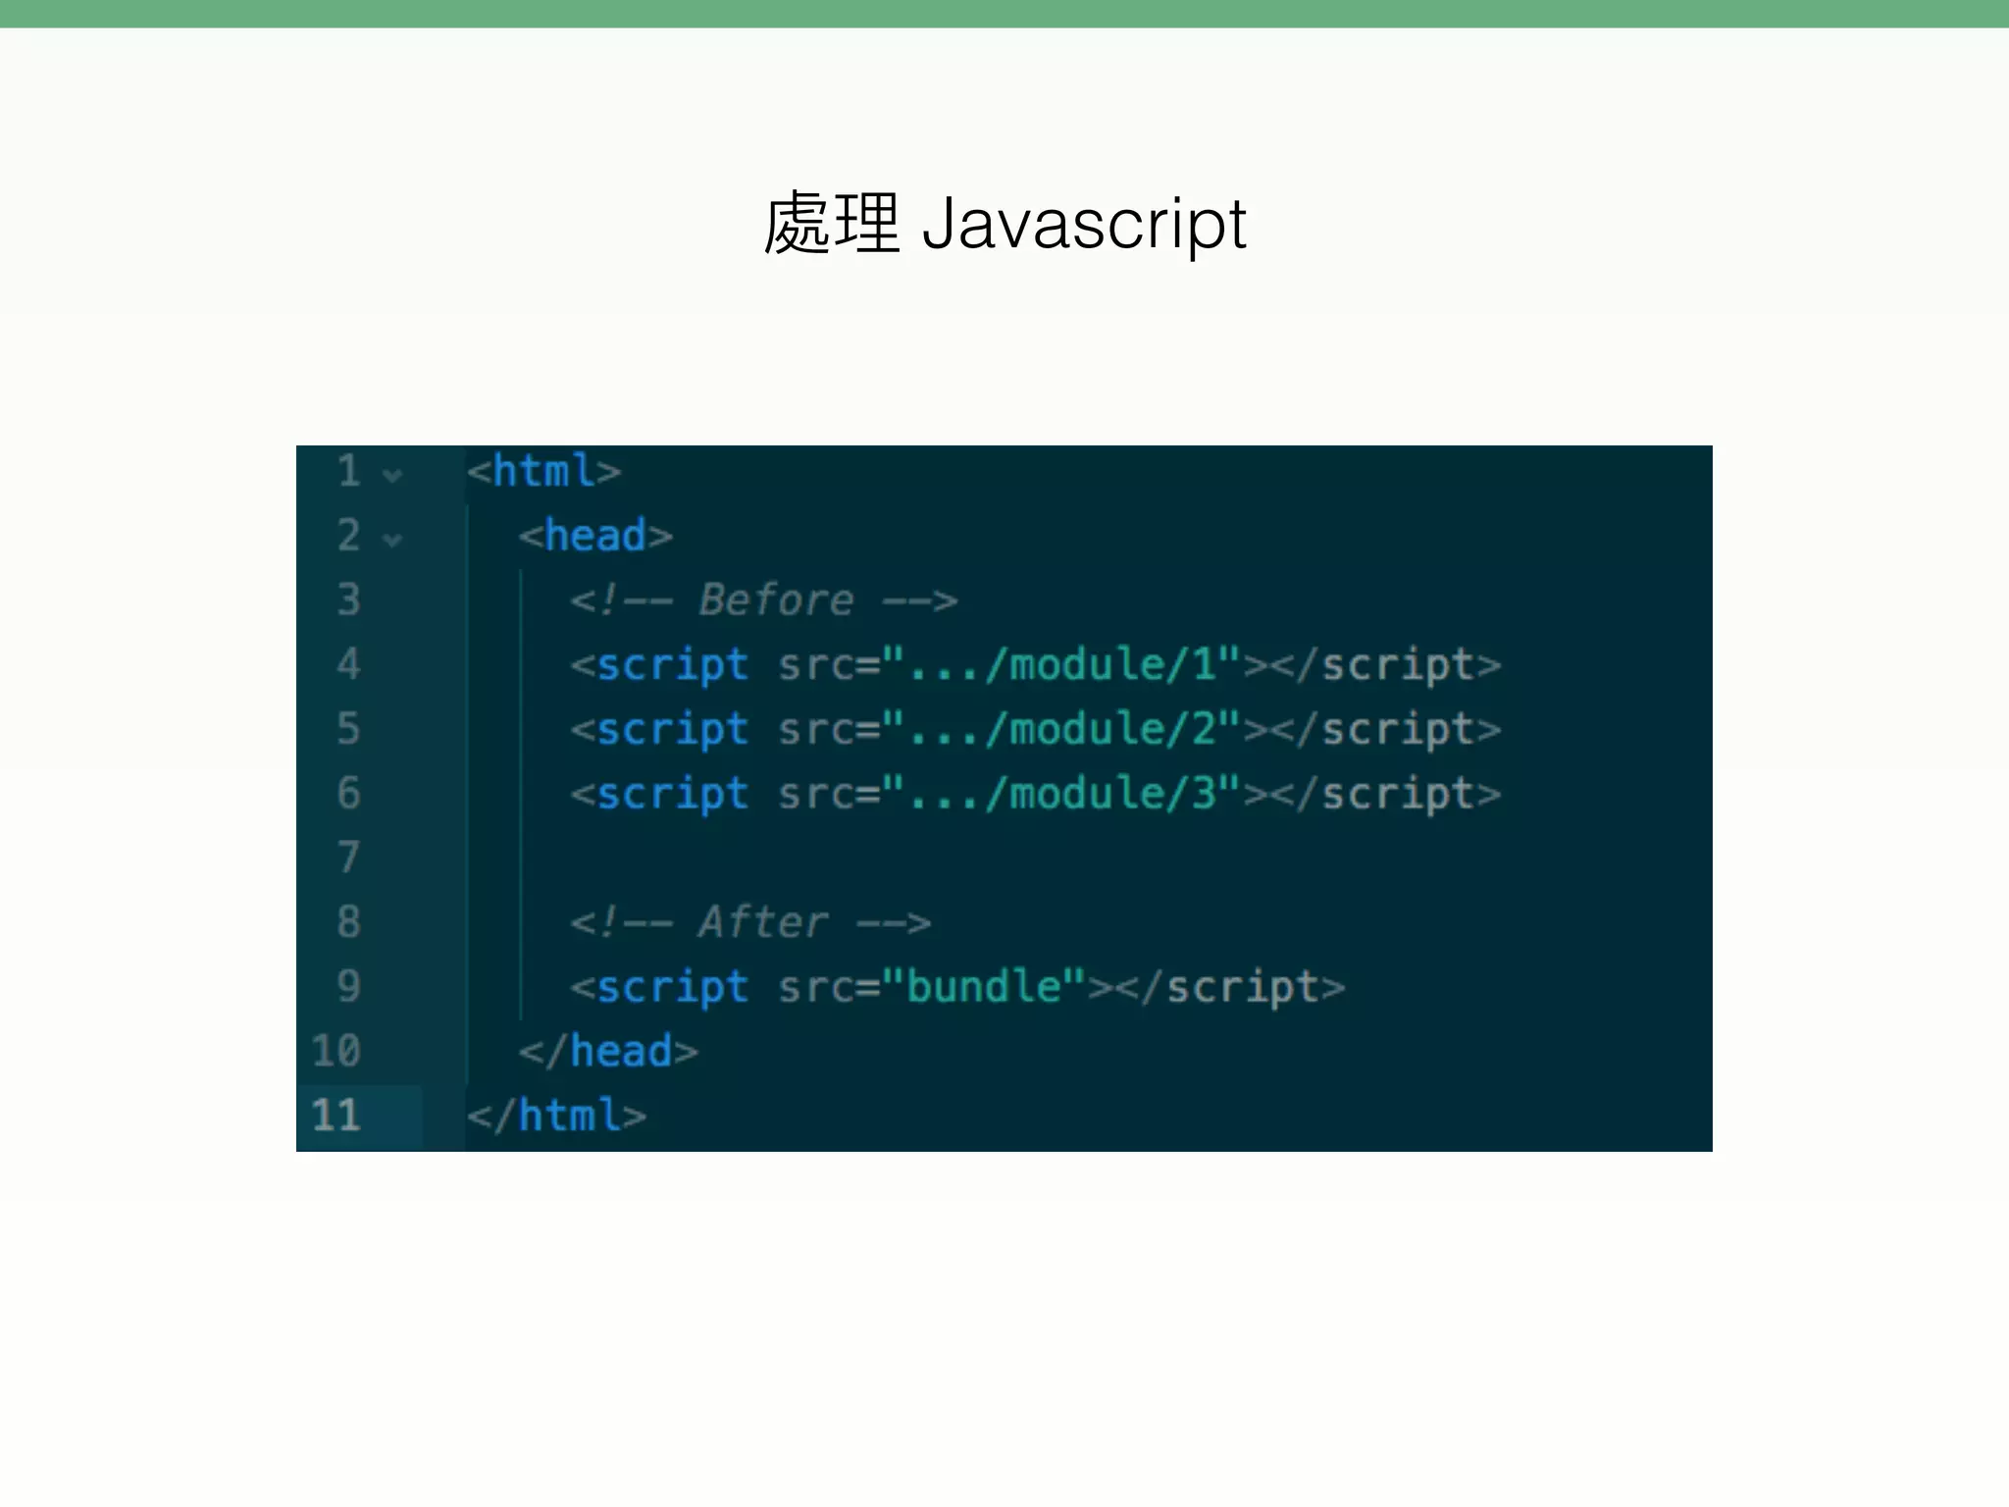The width and height of the screenshot is (2009, 1507).
Task: Click the closing </head> tag
Action: coord(608,1052)
